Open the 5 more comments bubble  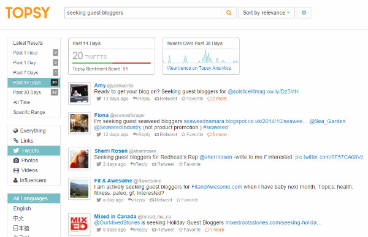coord(217,134)
